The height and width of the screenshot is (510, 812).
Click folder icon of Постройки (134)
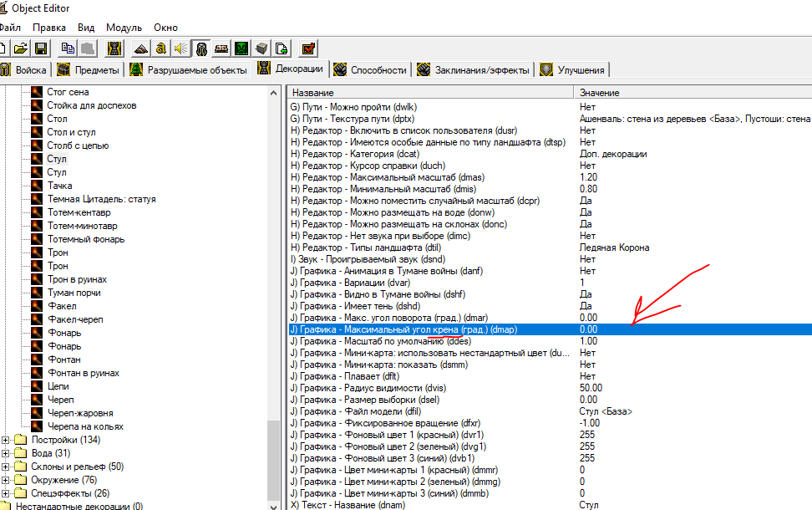[21, 440]
